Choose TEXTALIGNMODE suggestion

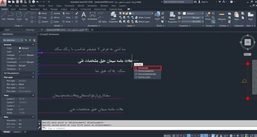click(146, 71)
